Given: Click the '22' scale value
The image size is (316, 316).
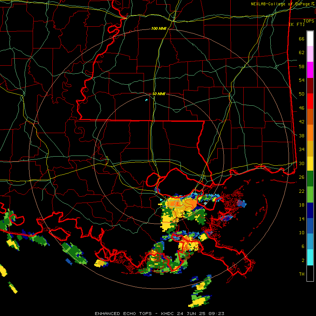Looking at the screenshot, I should pyautogui.click(x=302, y=191).
